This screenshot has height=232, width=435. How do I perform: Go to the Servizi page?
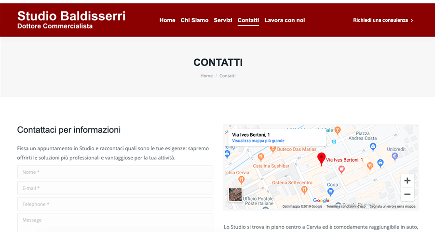[x=223, y=20]
